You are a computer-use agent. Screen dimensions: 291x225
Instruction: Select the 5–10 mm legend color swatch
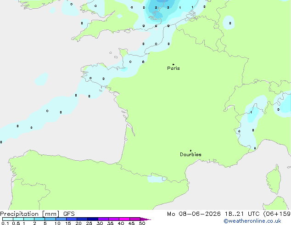(x=50, y=219)
